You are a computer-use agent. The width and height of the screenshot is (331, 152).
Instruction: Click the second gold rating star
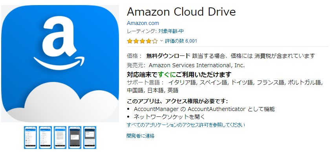pyautogui.click(x=136, y=41)
